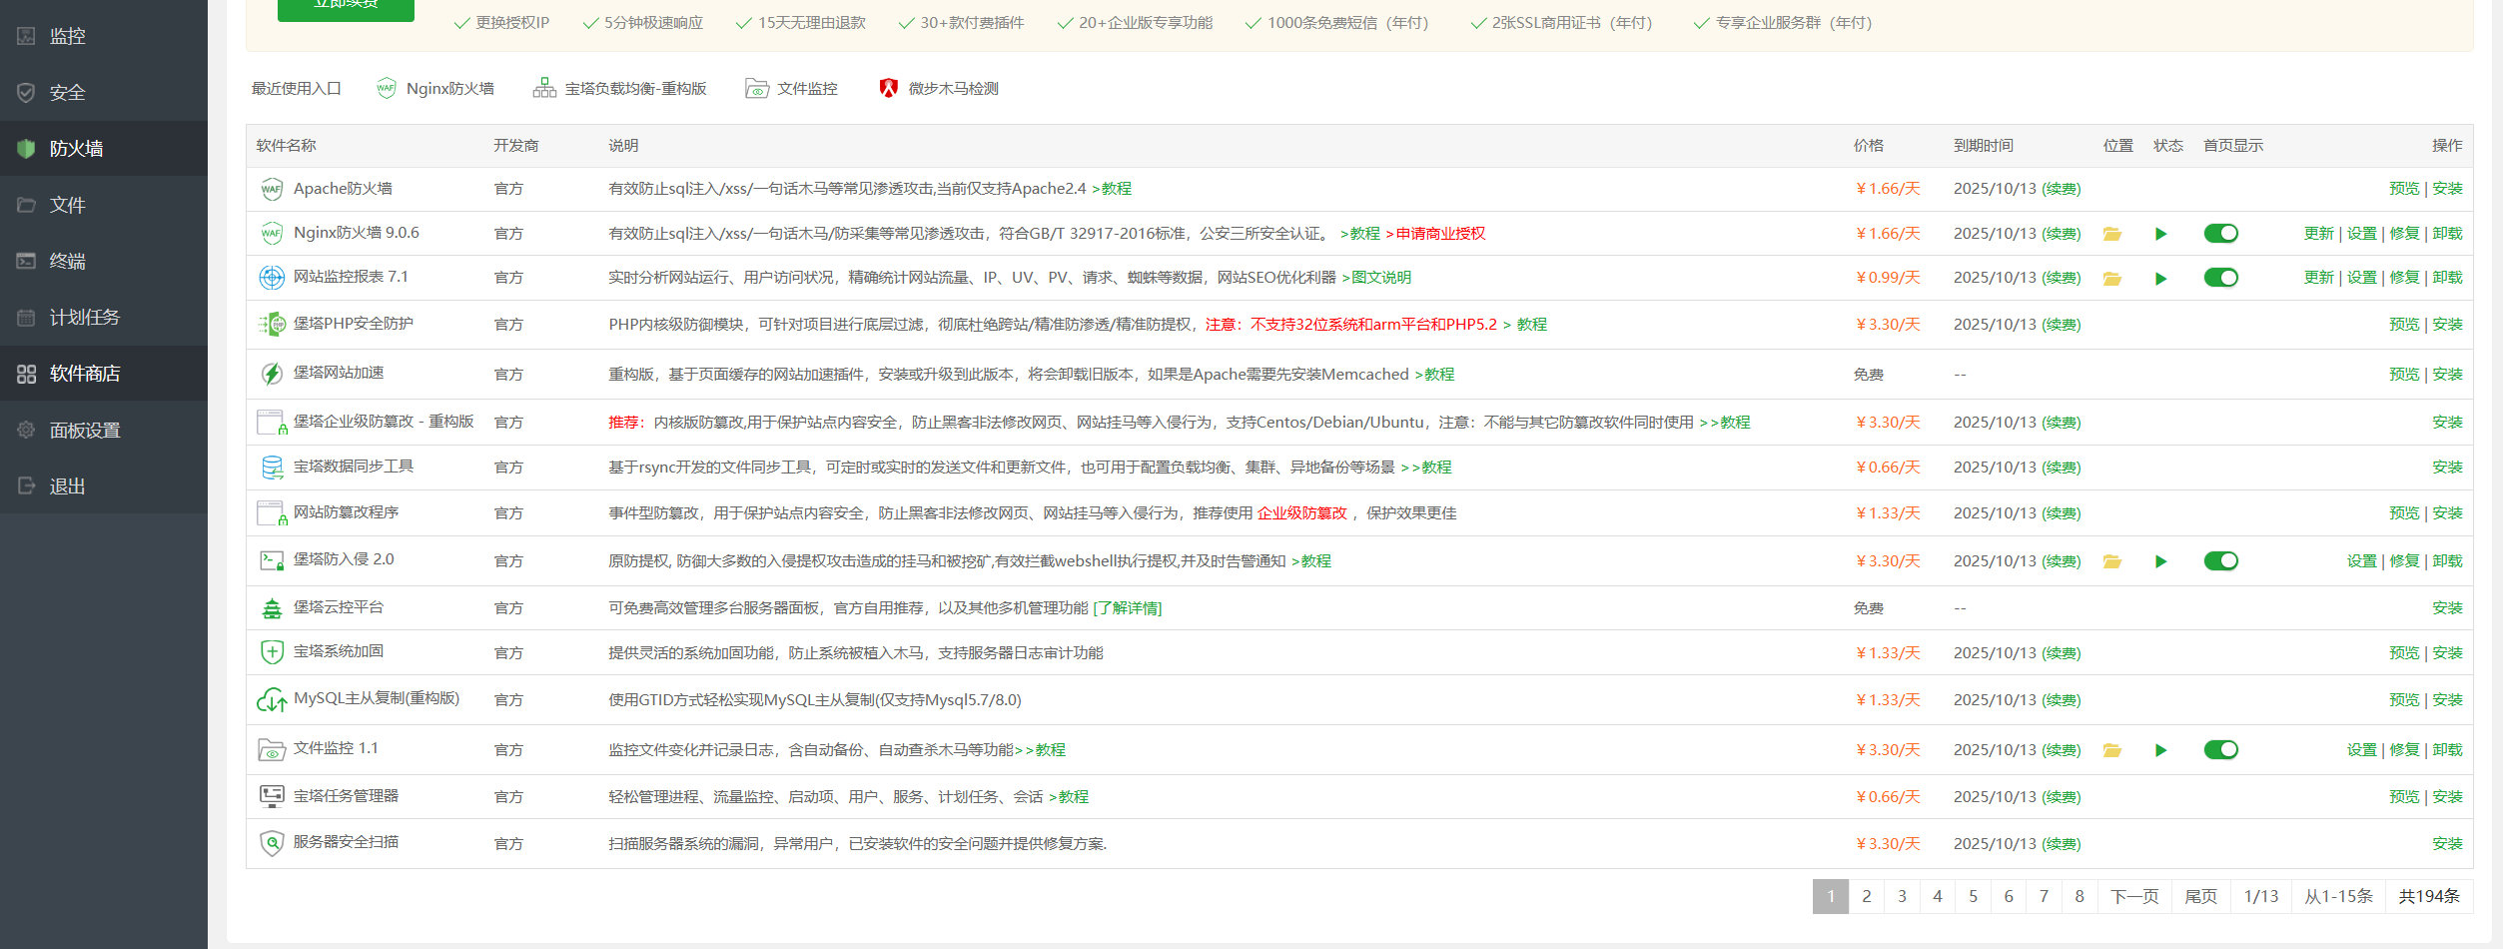Click the 宝塔数据同步工具 database icon

pos(272,468)
